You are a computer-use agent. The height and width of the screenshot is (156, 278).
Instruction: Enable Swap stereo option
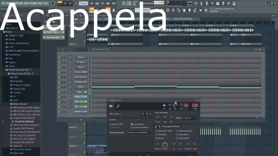pyautogui.click(x=177, y=138)
